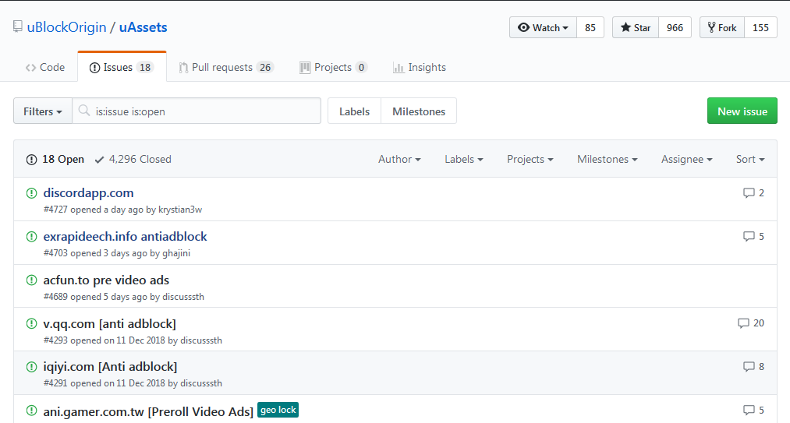View the 85 watchers count
The image size is (790, 423).
pyautogui.click(x=590, y=28)
